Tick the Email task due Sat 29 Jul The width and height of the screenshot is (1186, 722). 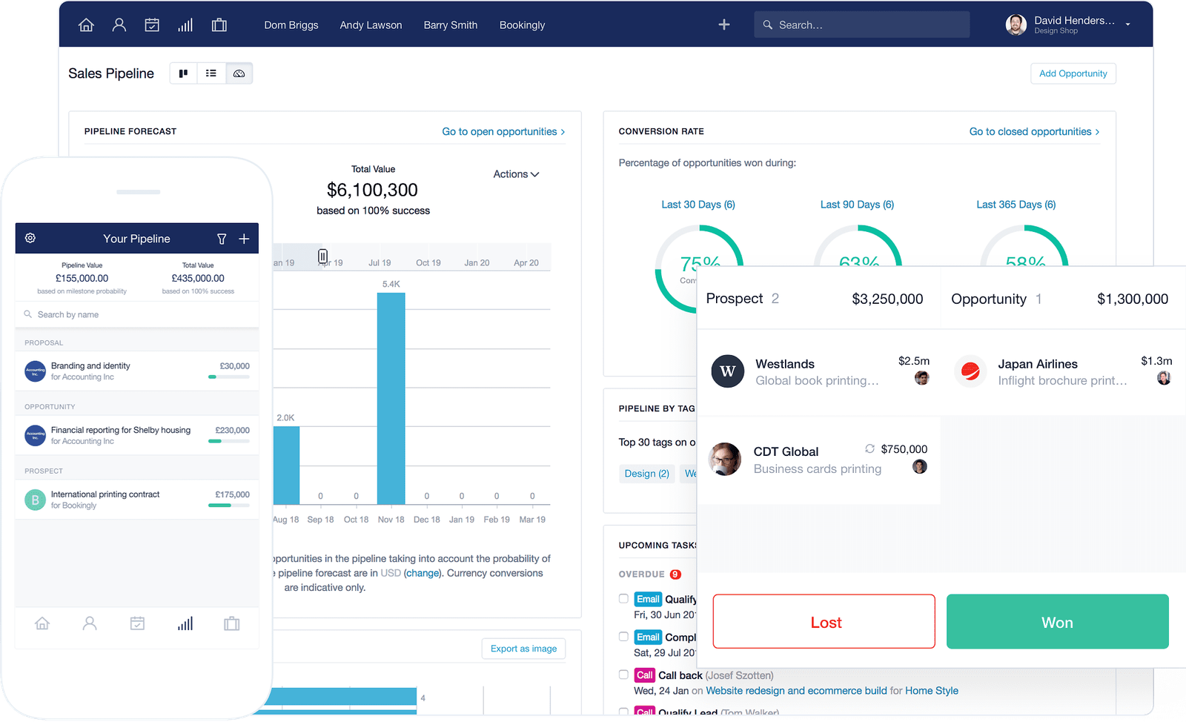point(623,637)
